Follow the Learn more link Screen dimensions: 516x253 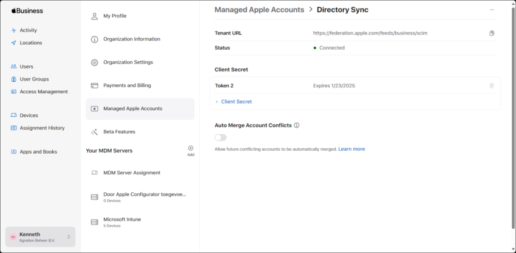(351, 149)
